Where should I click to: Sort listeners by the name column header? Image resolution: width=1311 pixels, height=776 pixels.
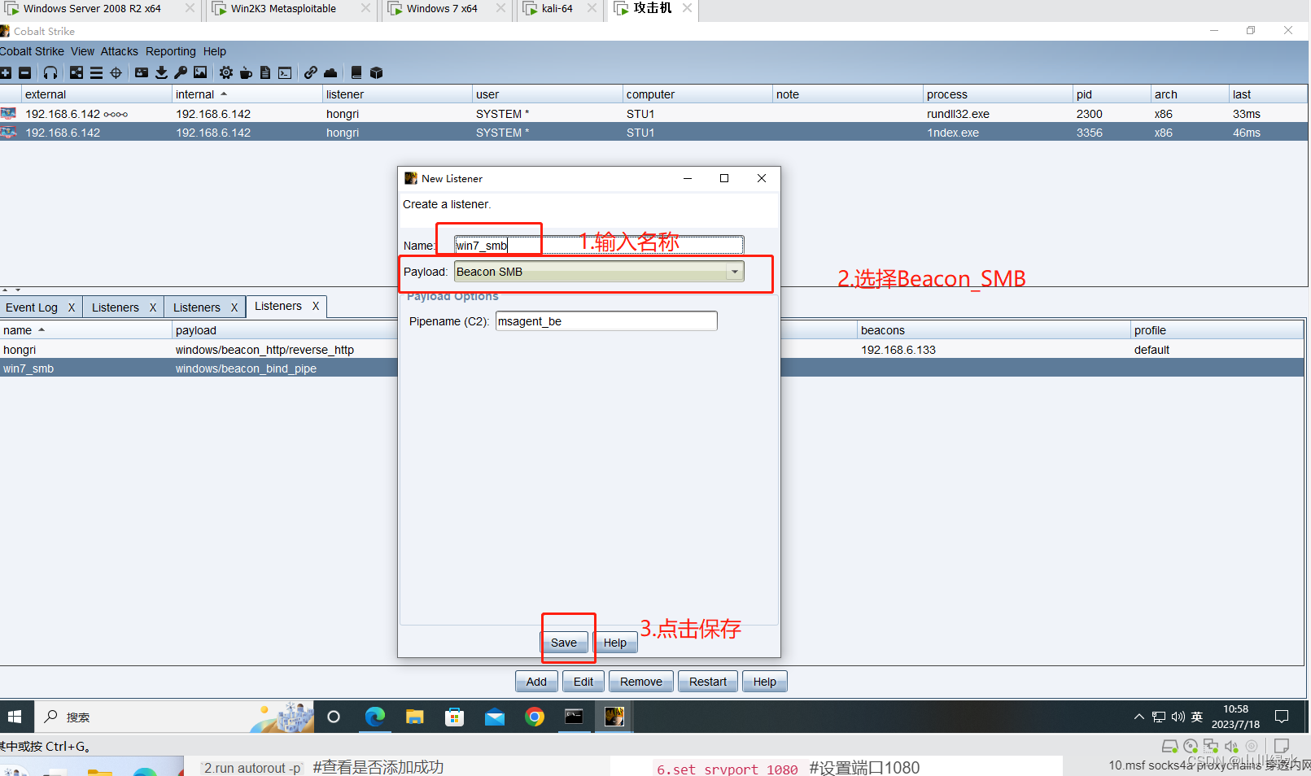tap(85, 330)
